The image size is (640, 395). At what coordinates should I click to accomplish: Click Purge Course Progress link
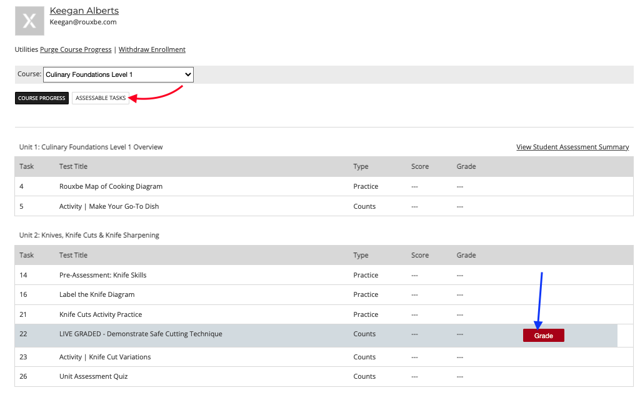[76, 49]
